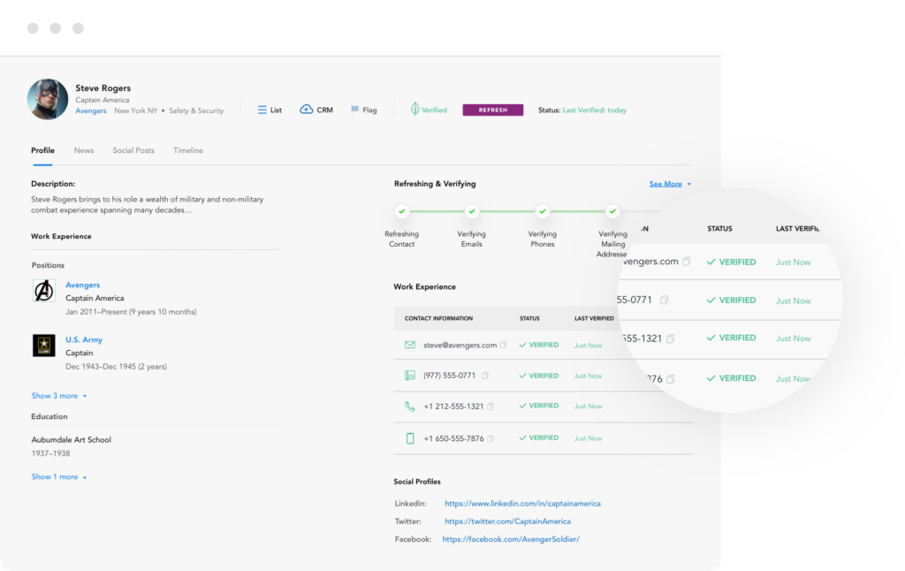This screenshot has height=571, width=905.
Task: Click the Verifying Phones step checkmark
Action: (543, 211)
